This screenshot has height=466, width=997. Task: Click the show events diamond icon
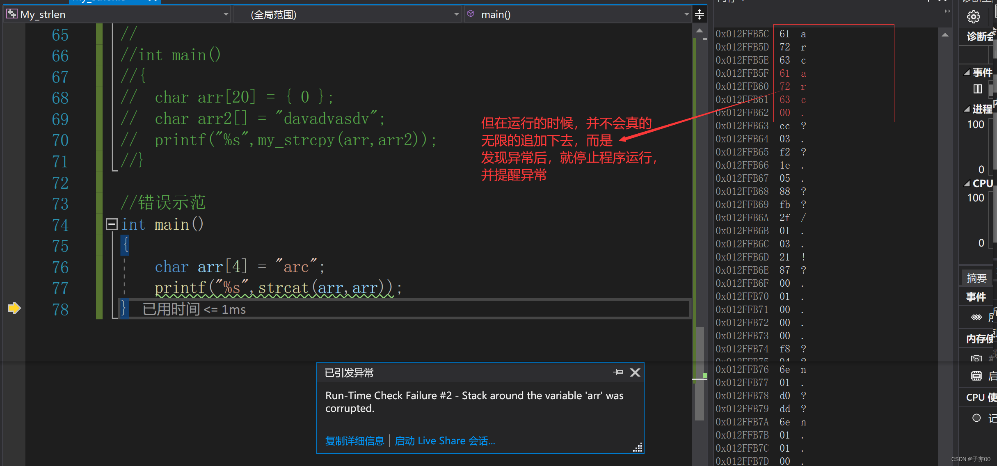pos(976,317)
